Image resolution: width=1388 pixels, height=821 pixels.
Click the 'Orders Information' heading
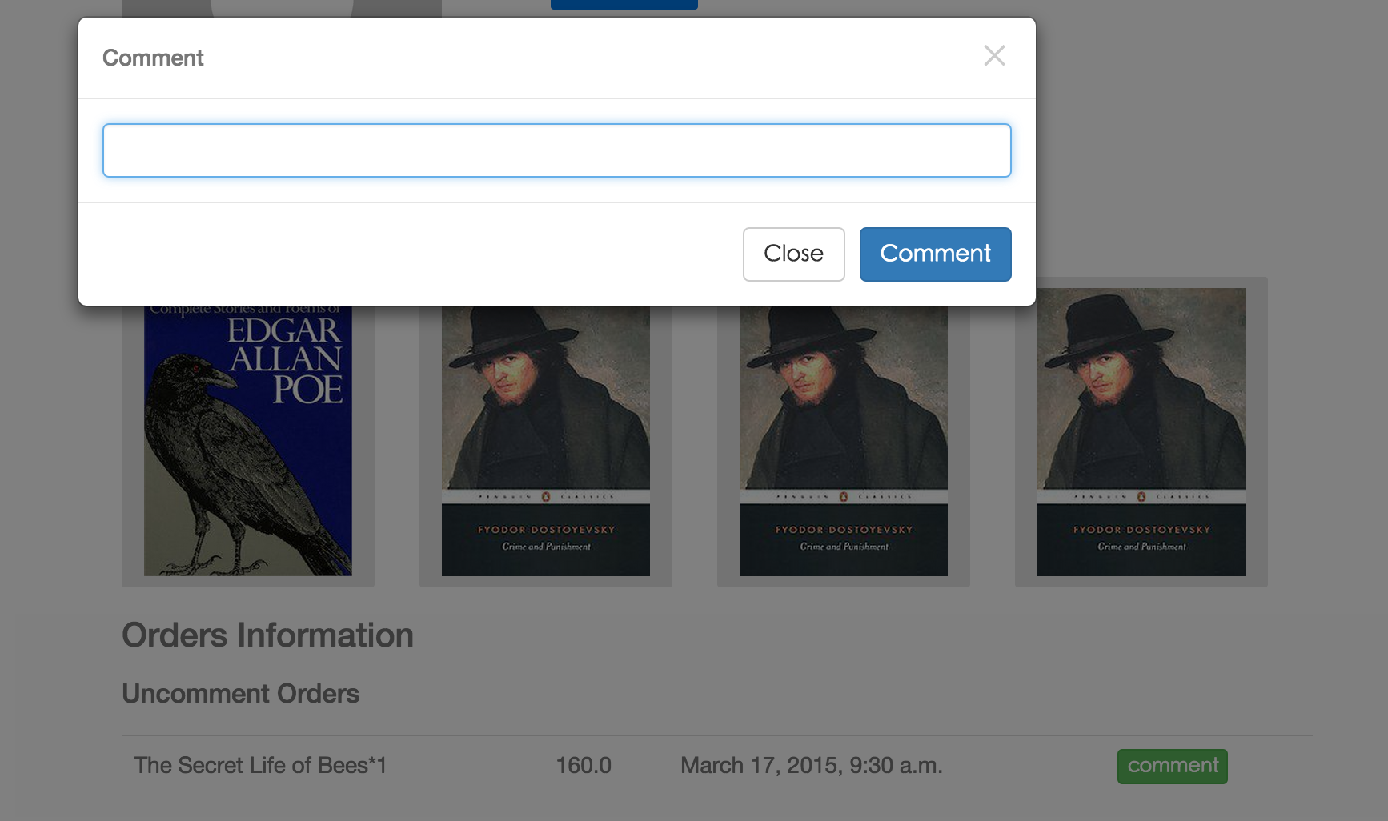point(267,635)
